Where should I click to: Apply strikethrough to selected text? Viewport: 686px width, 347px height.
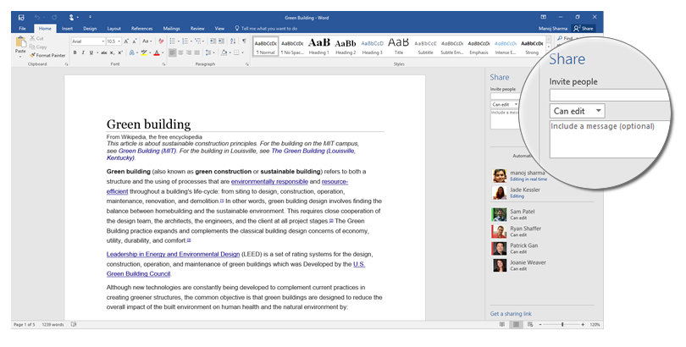[103, 52]
